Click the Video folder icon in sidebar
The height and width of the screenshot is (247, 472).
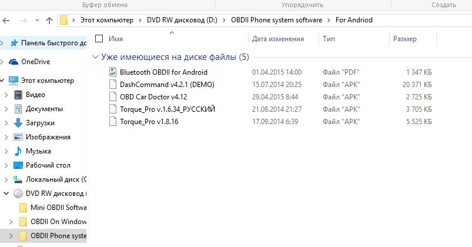(x=18, y=95)
